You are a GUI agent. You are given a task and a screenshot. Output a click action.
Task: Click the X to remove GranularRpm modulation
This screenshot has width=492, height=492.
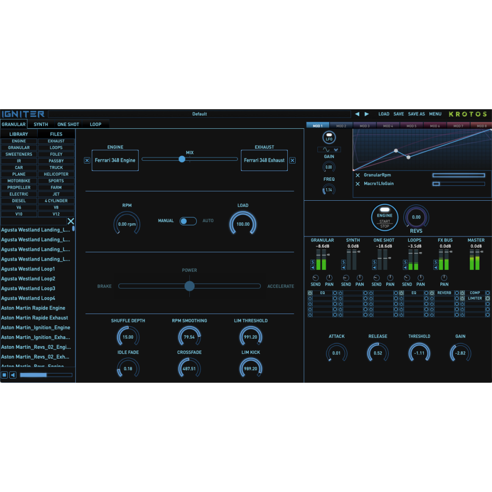357,176
